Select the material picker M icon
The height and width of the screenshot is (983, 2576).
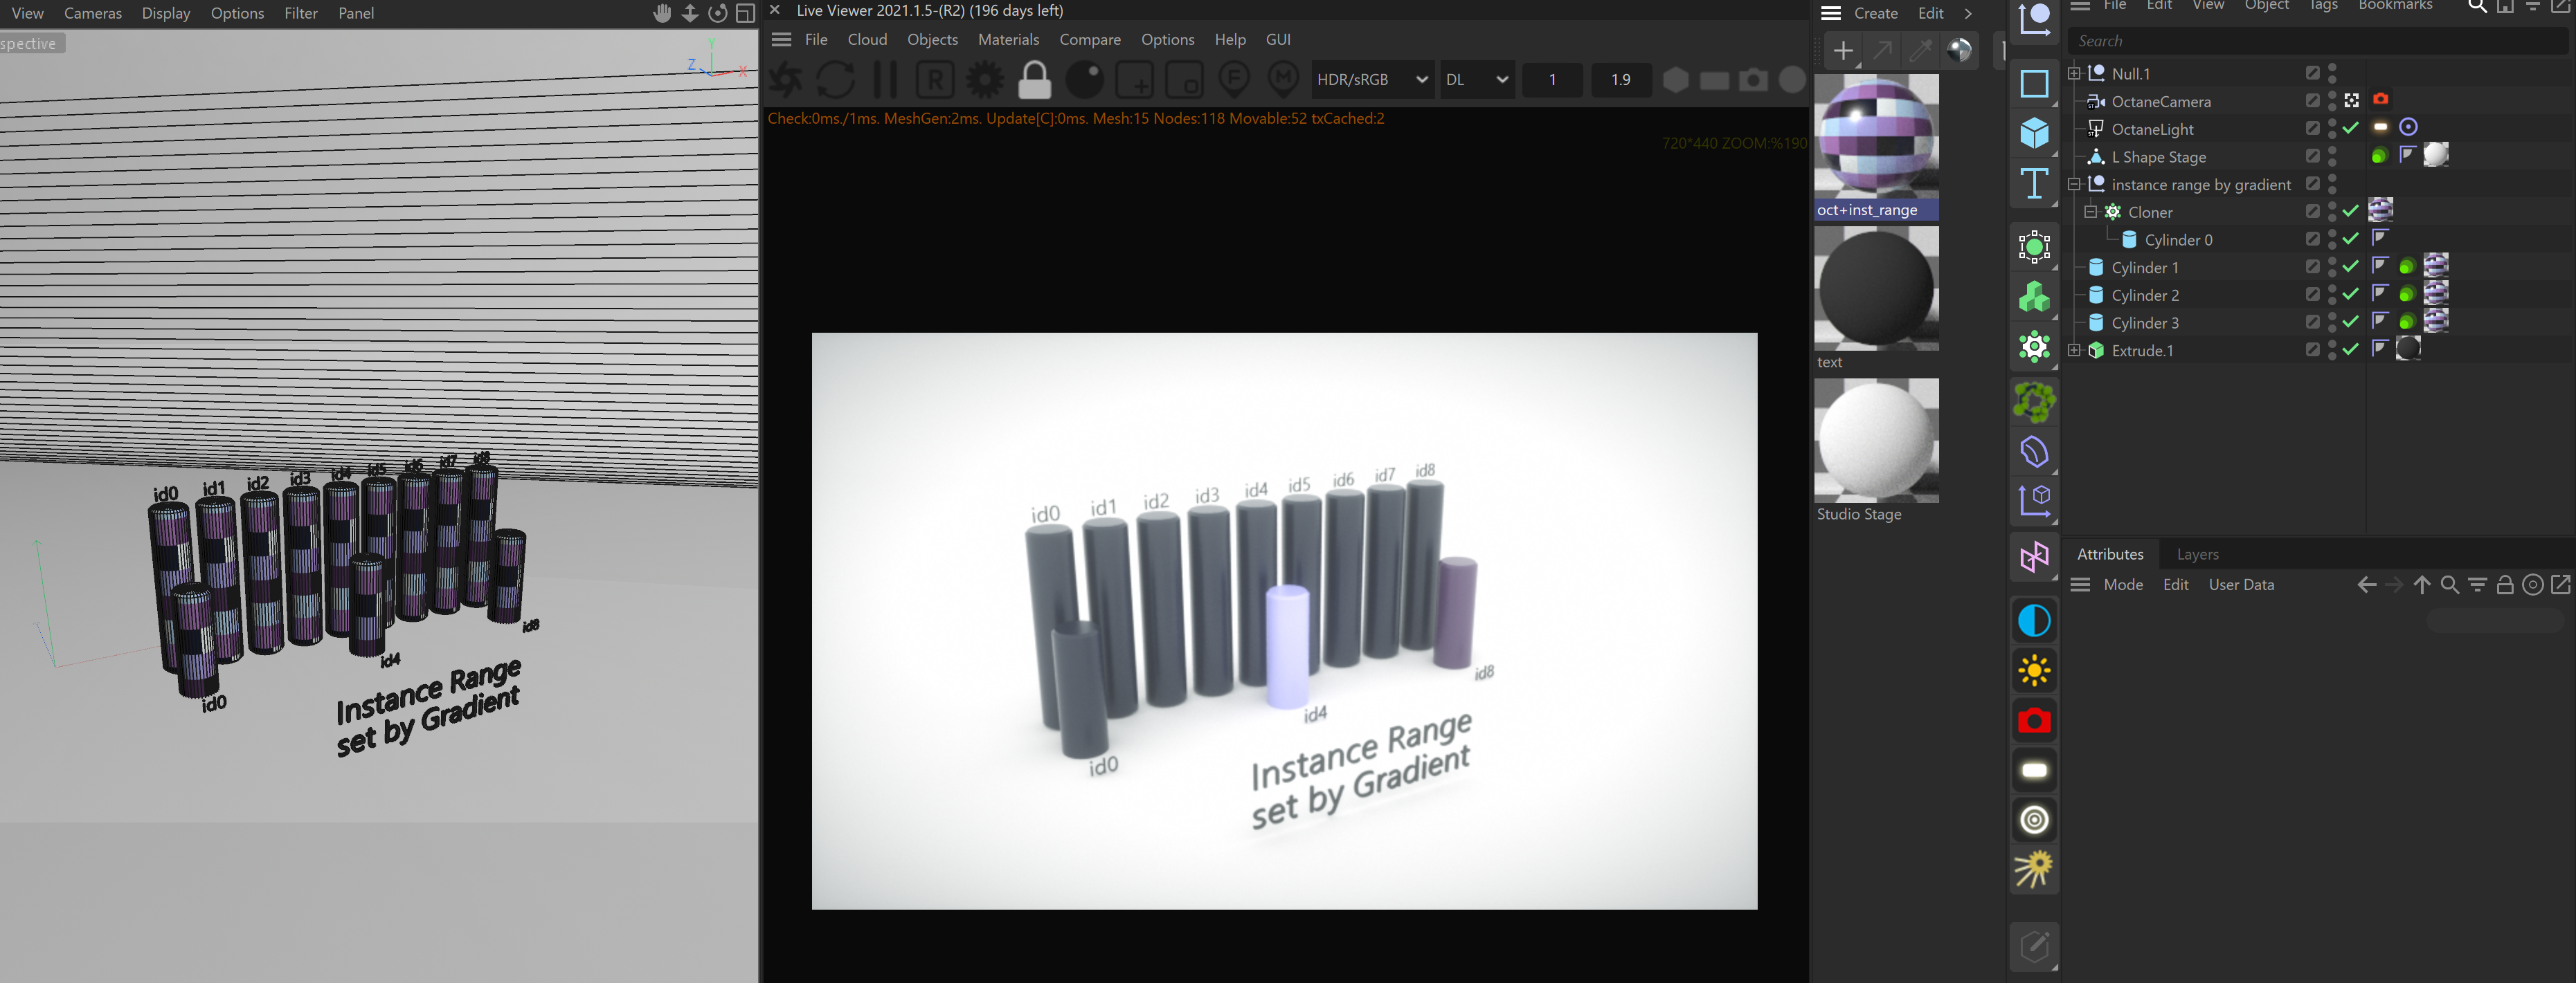point(1283,80)
